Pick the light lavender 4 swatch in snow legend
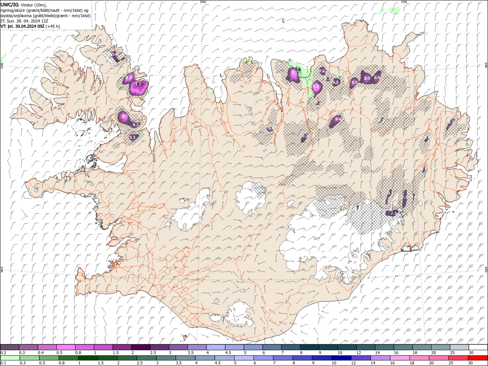Viewport: 488px width, 366px height. (x=216, y=347)
